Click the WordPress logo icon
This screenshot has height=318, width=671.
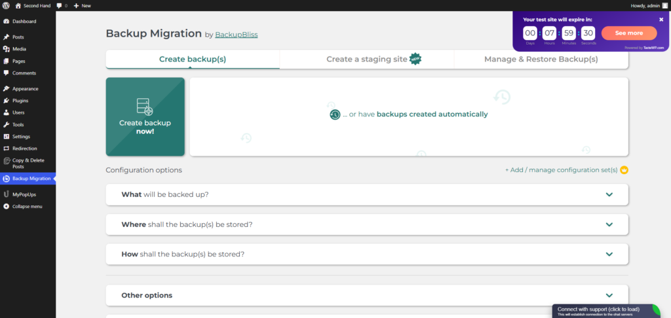tap(6, 6)
